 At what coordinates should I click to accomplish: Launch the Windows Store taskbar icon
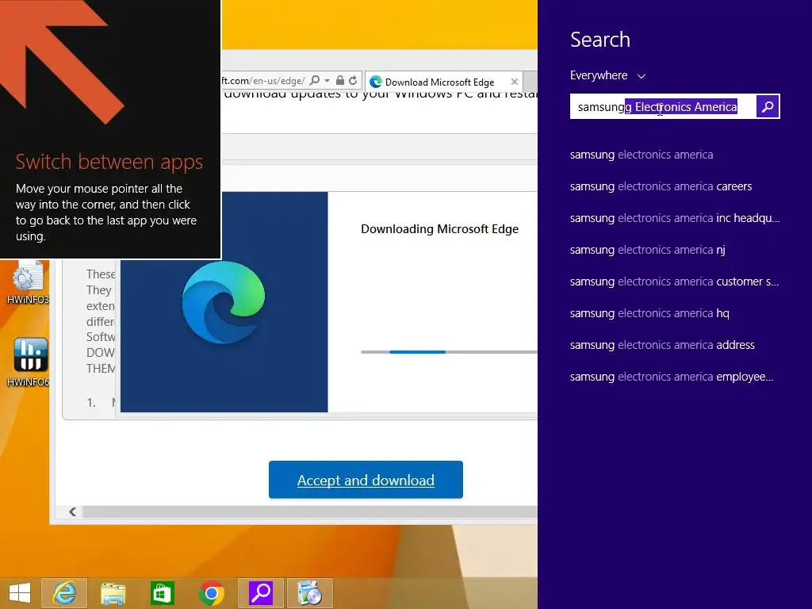(162, 593)
